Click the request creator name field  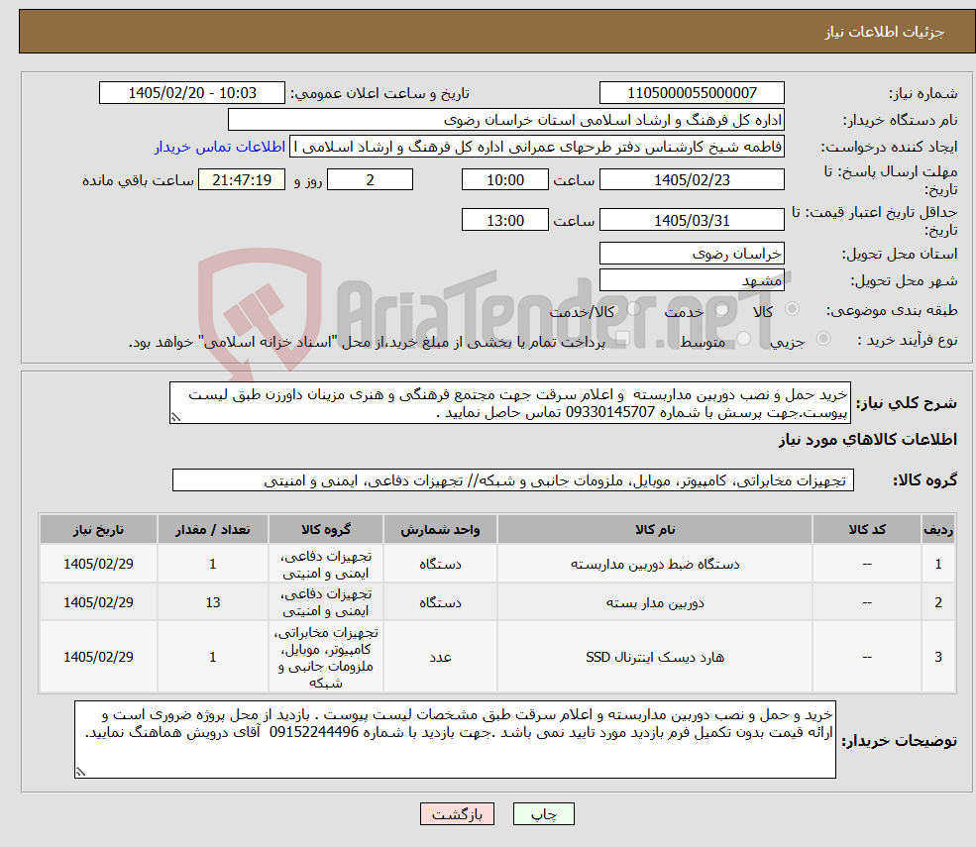pos(536,147)
